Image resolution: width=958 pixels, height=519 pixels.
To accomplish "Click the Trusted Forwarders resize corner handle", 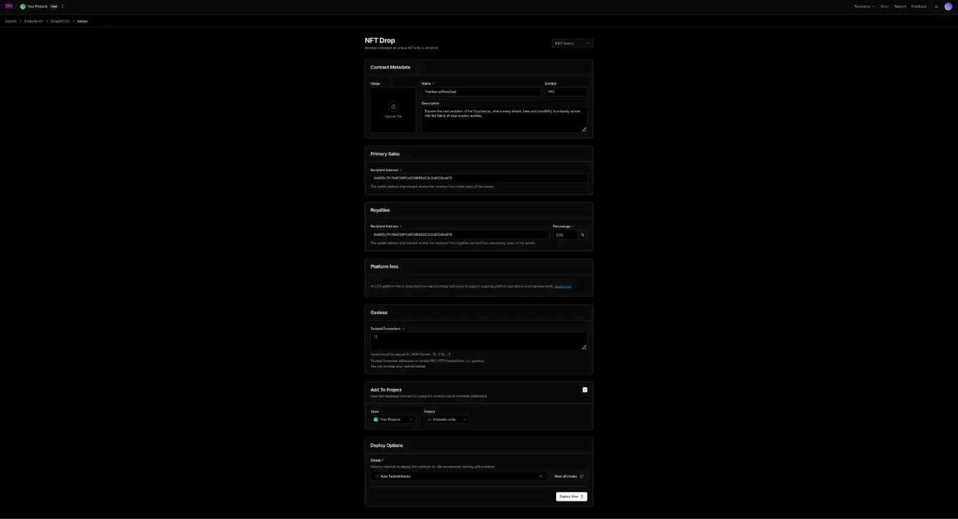I will click(584, 347).
